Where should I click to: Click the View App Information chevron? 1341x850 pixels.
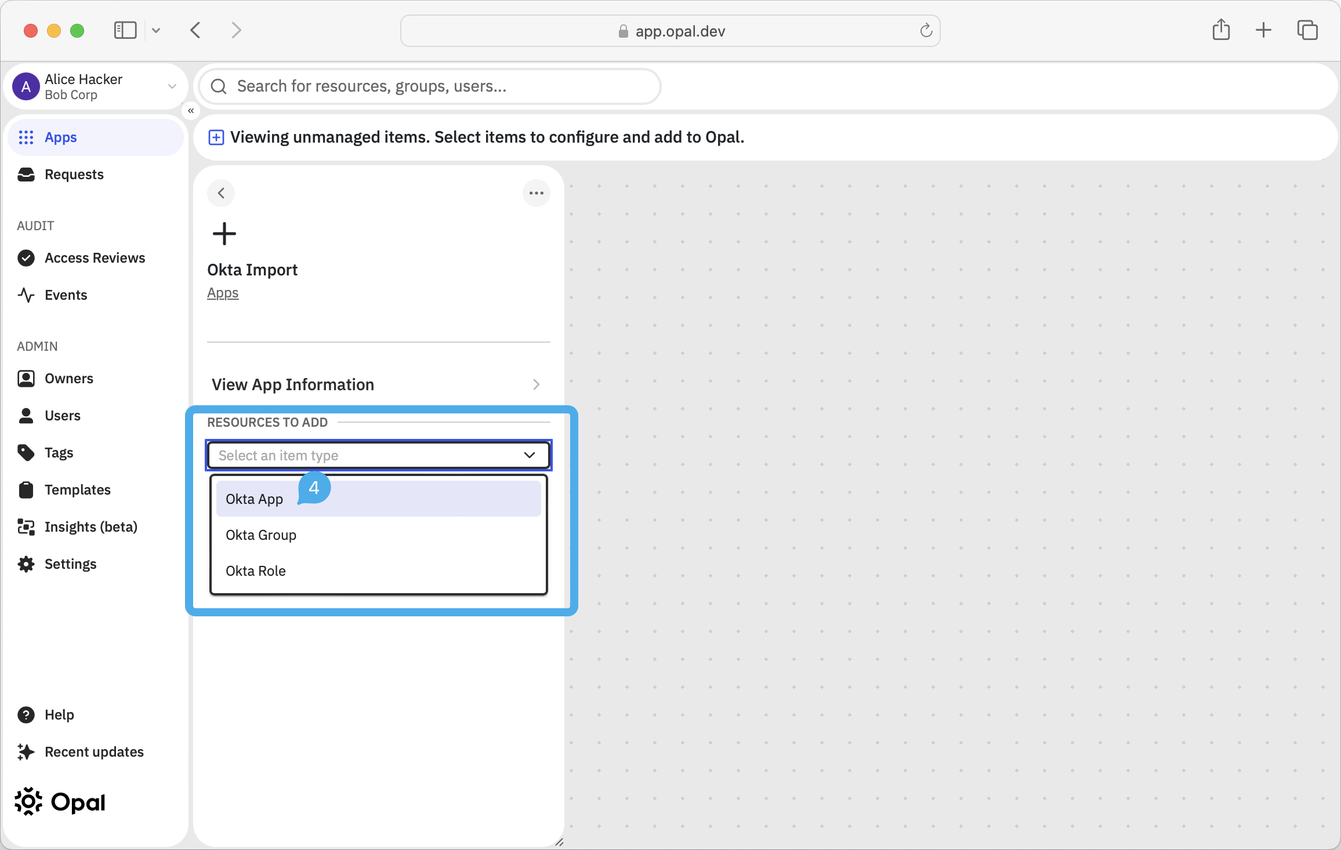pos(537,384)
